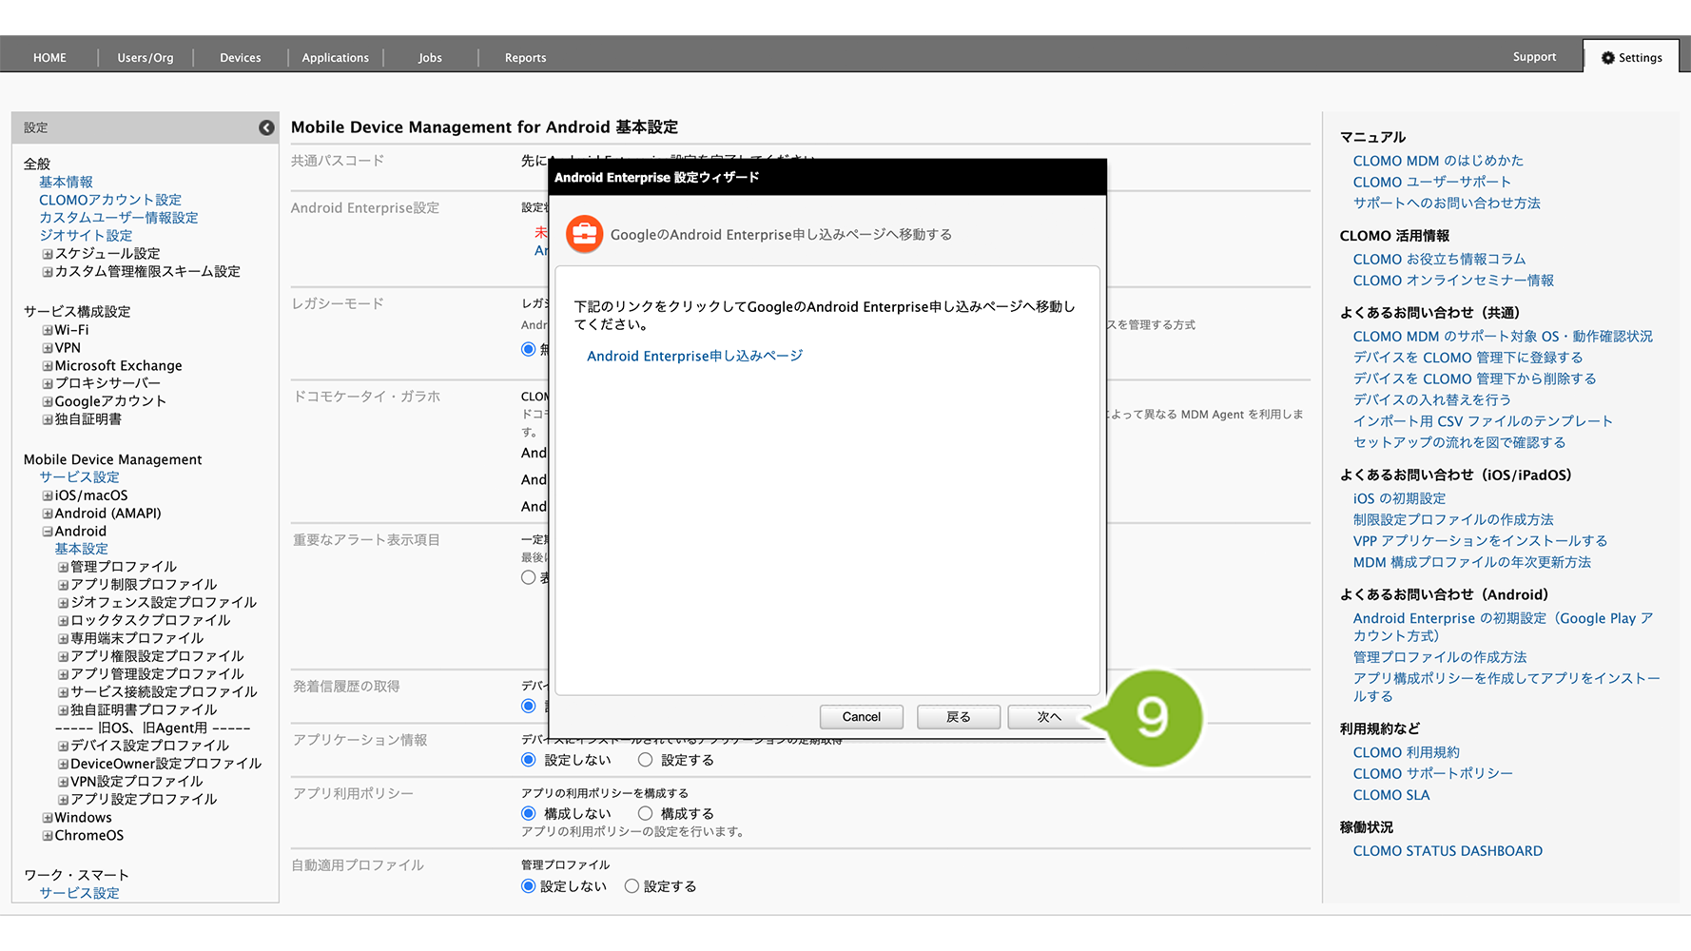
Task: Expand the ChromeOS tree node
Action: (48, 836)
